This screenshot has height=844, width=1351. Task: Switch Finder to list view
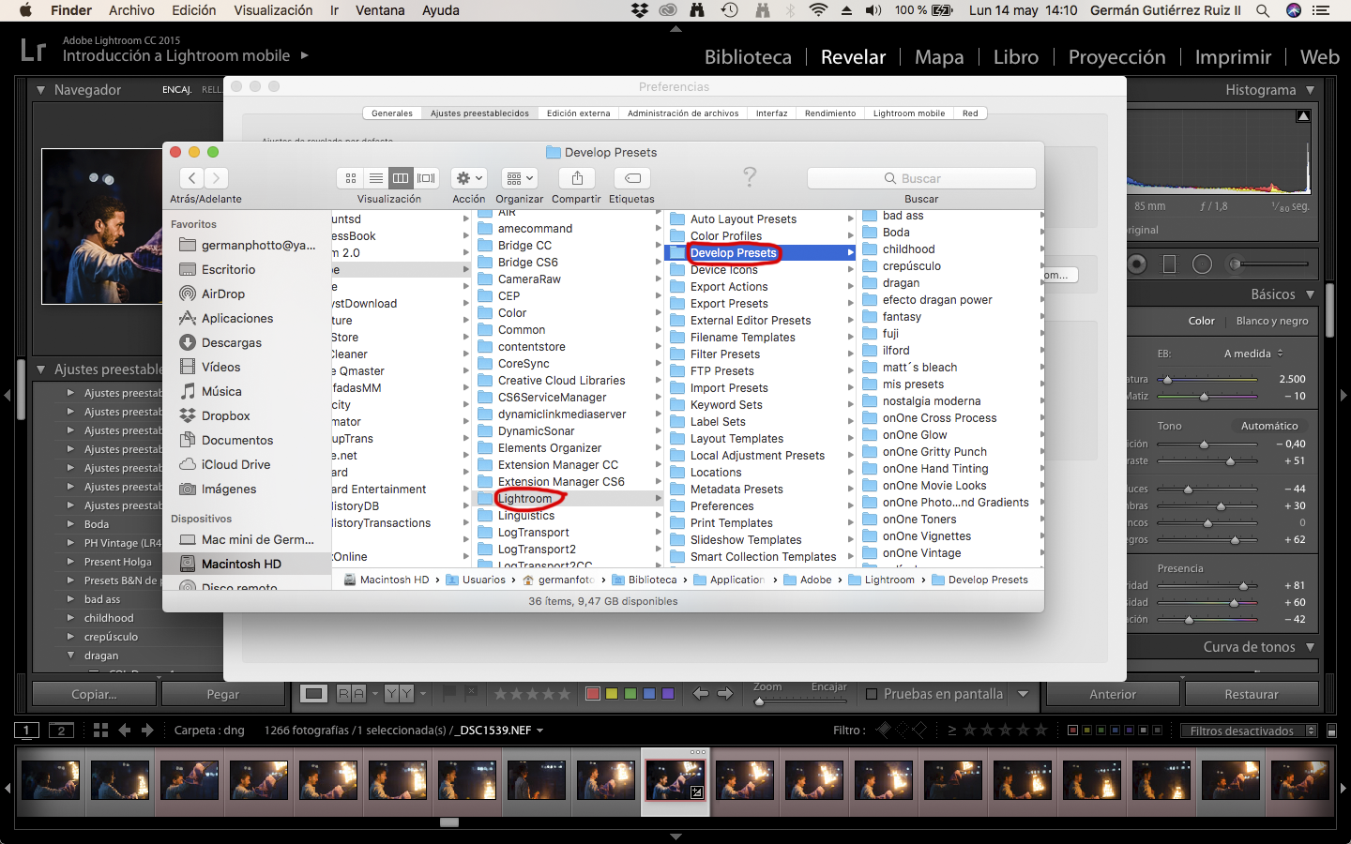click(x=375, y=178)
